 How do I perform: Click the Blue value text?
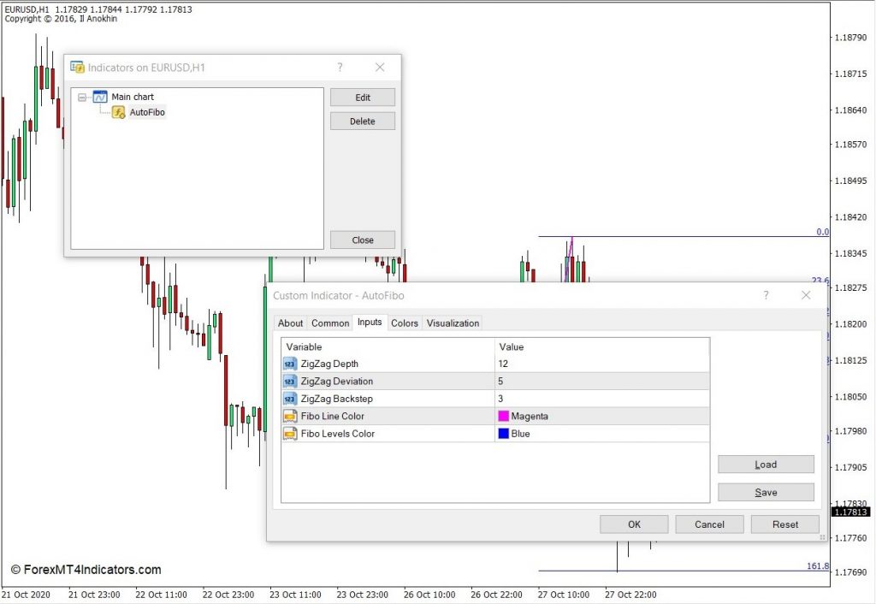(x=520, y=434)
